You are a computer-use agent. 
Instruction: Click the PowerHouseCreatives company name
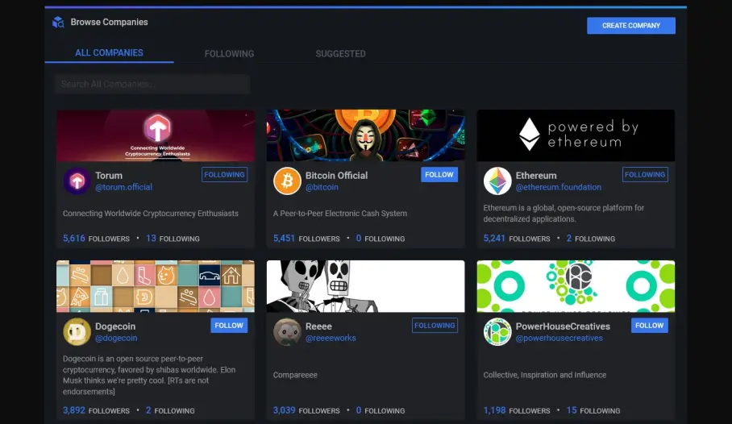563,326
